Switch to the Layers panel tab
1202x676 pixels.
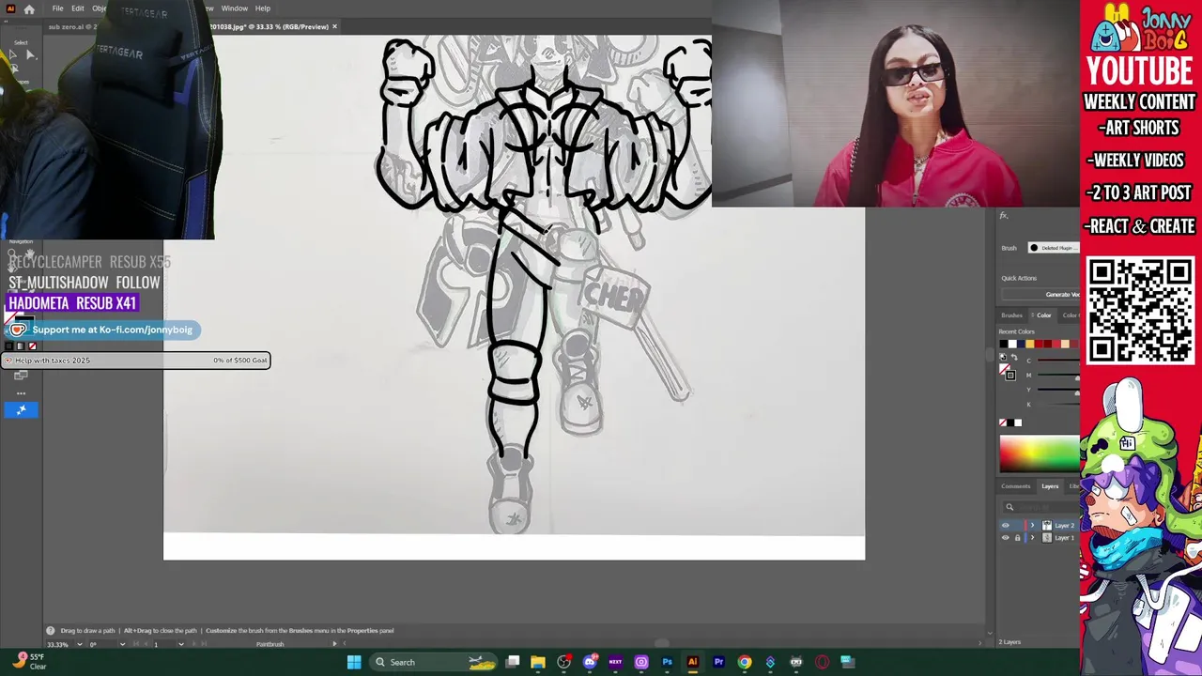click(x=1050, y=486)
